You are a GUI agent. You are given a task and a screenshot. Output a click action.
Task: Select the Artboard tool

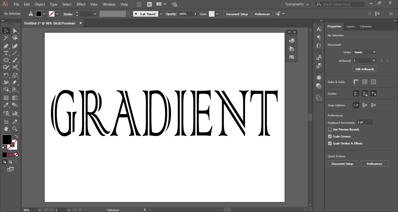coord(6,122)
